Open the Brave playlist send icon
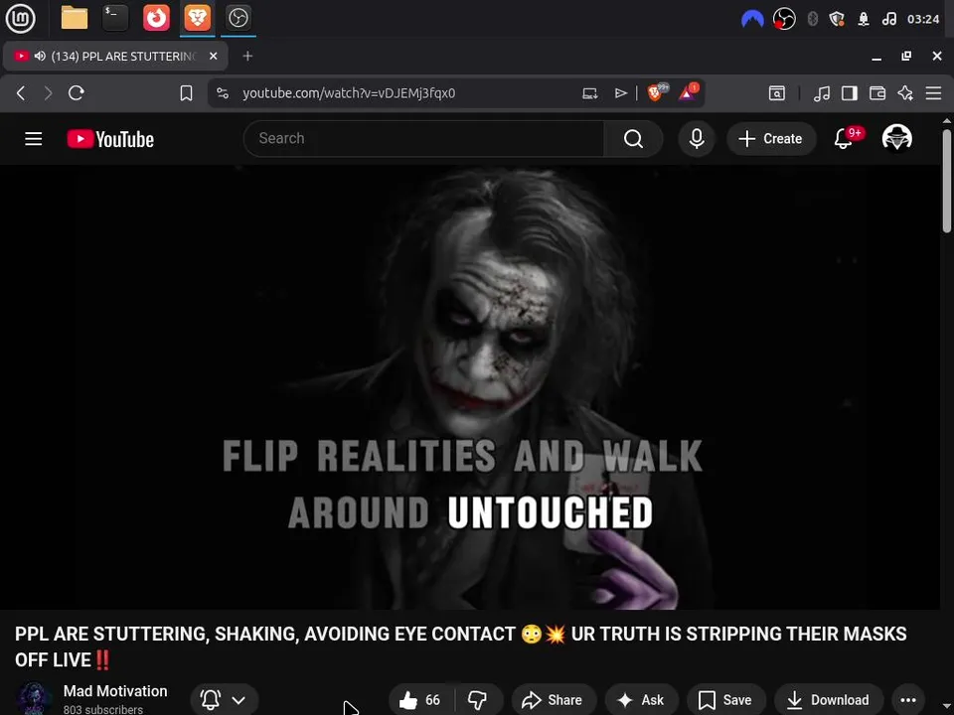This screenshot has width=954, height=715. pyautogui.click(x=620, y=93)
